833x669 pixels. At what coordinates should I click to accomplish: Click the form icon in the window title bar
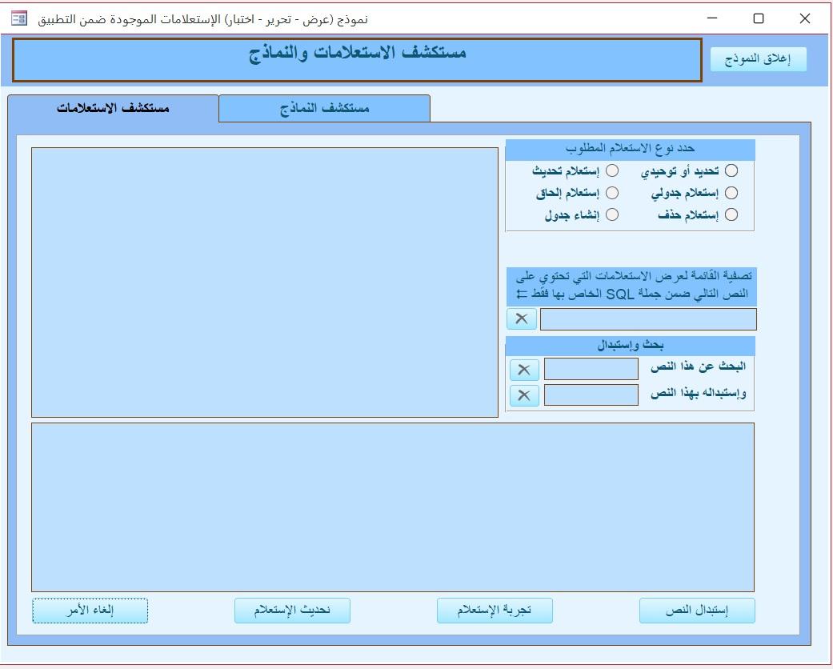click(20, 18)
